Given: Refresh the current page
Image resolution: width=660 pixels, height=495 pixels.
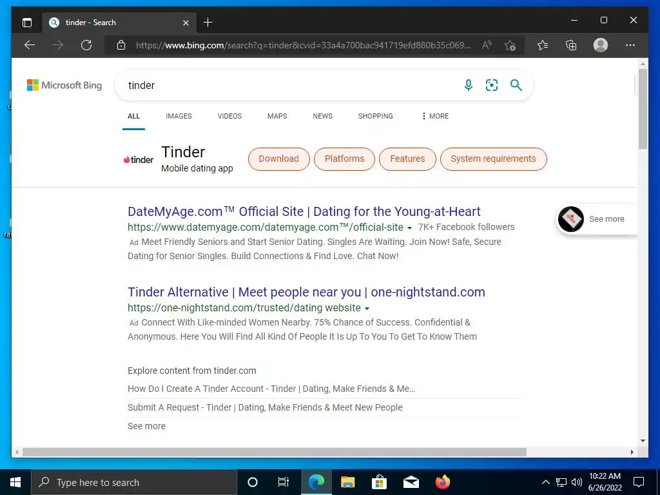Looking at the screenshot, I should point(86,45).
